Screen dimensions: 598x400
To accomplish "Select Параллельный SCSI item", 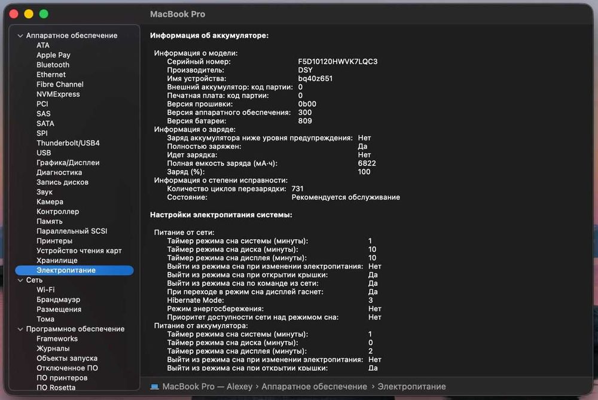I will (72, 231).
